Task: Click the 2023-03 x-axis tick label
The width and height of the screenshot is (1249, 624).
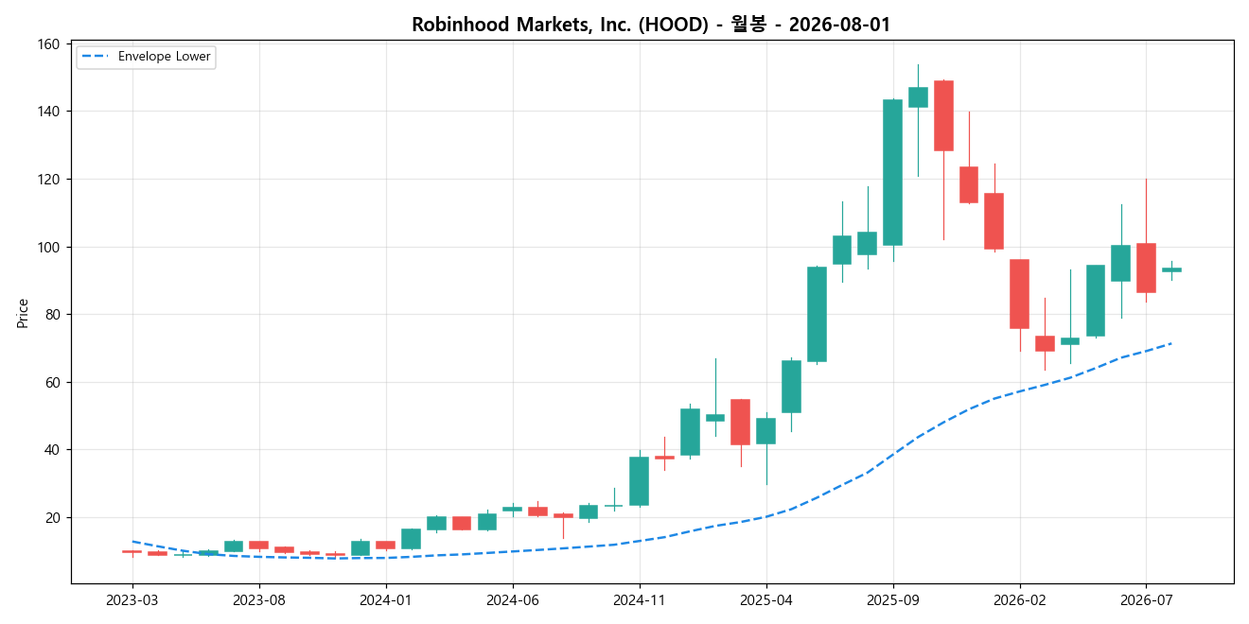Action: tap(132, 599)
